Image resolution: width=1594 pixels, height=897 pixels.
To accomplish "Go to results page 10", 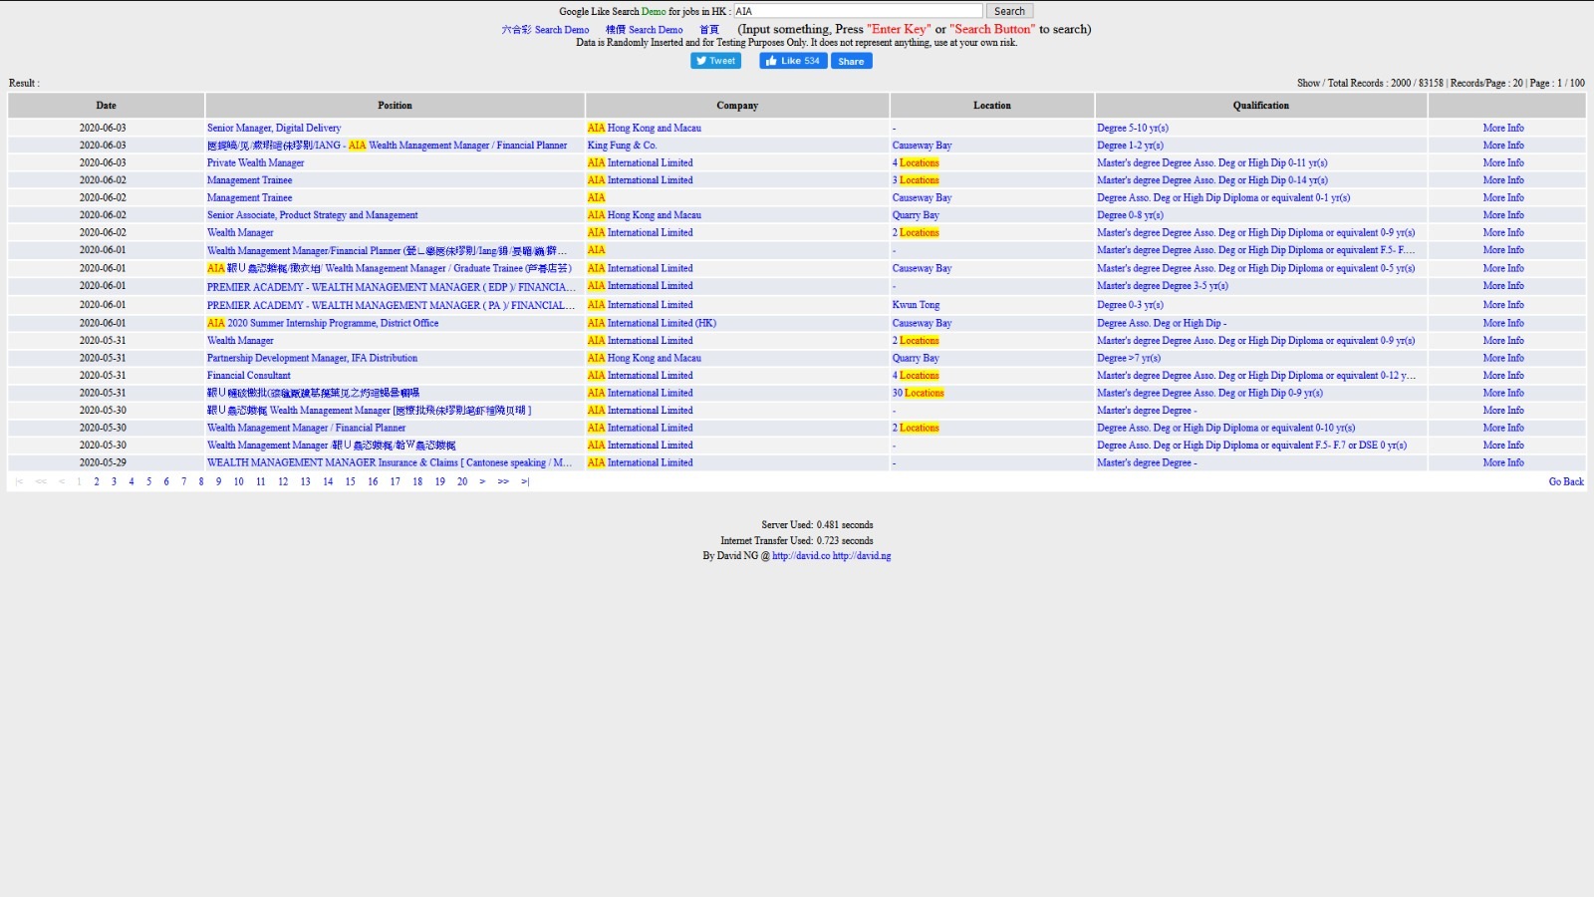I will pos(239,481).
